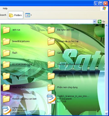Expand the address bar dropdown
This screenshot has height=116, width=109.
[94, 21]
